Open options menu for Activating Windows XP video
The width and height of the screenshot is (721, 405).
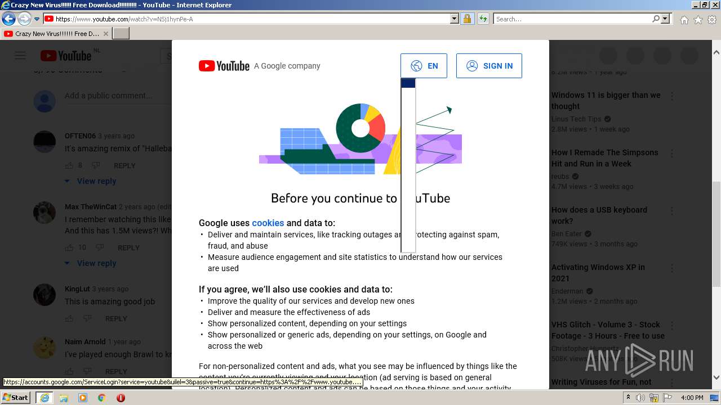672,268
